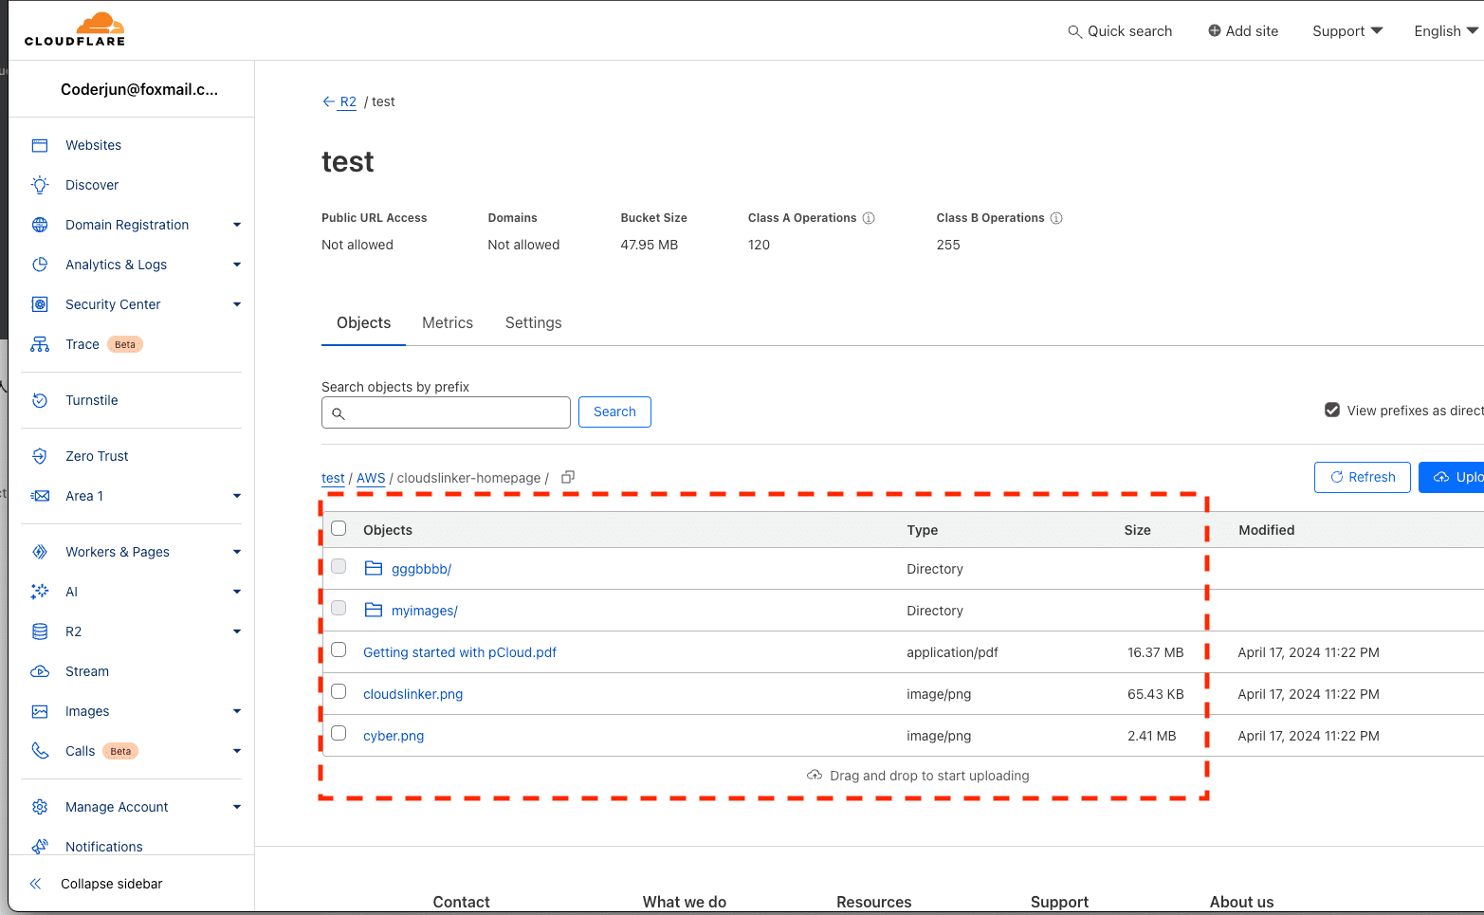This screenshot has width=1484, height=915.
Task: Open Quick search
Action: (x=1120, y=31)
